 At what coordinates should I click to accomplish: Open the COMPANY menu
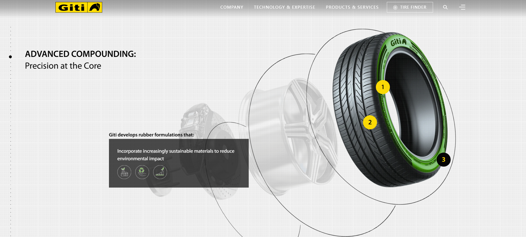click(x=232, y=7)
